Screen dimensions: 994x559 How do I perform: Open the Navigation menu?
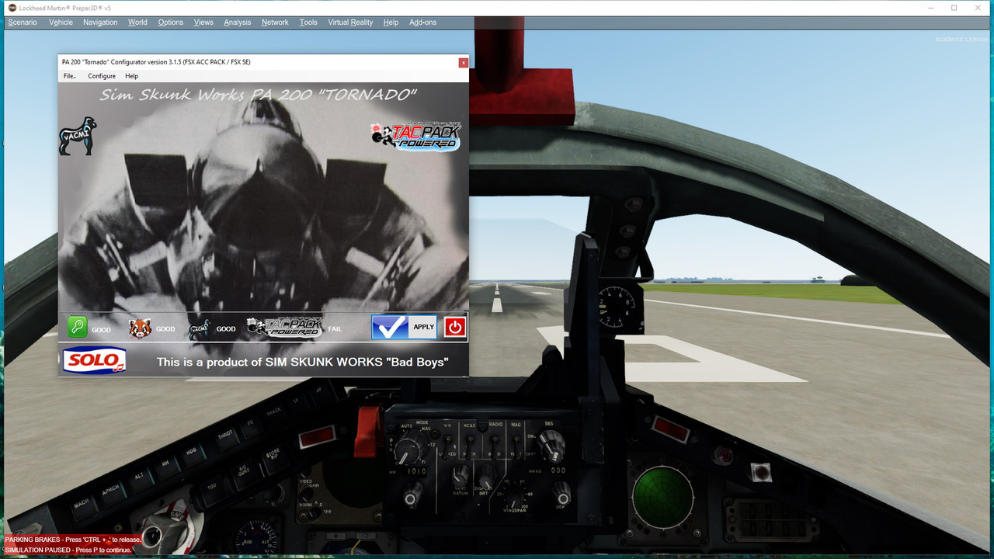[100, 23]
